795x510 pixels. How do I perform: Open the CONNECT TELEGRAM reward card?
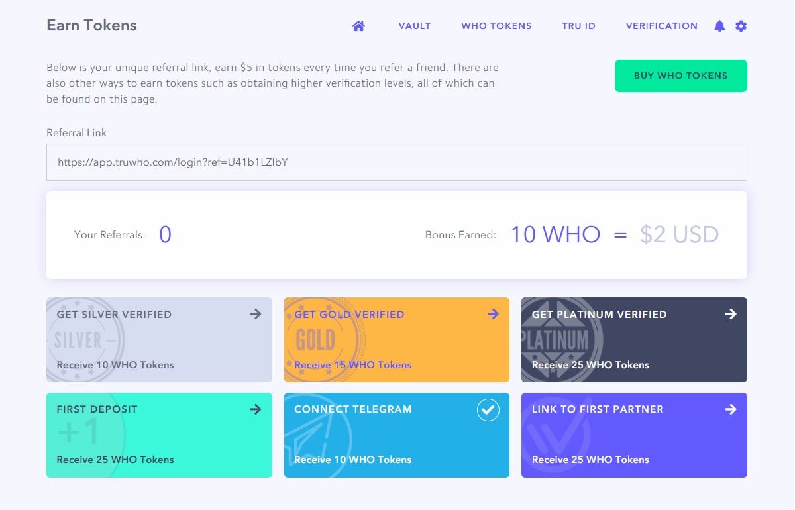point(396,435)
